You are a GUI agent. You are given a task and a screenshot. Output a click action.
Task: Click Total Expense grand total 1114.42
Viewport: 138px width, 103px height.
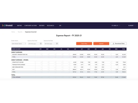tap(124, 77)
